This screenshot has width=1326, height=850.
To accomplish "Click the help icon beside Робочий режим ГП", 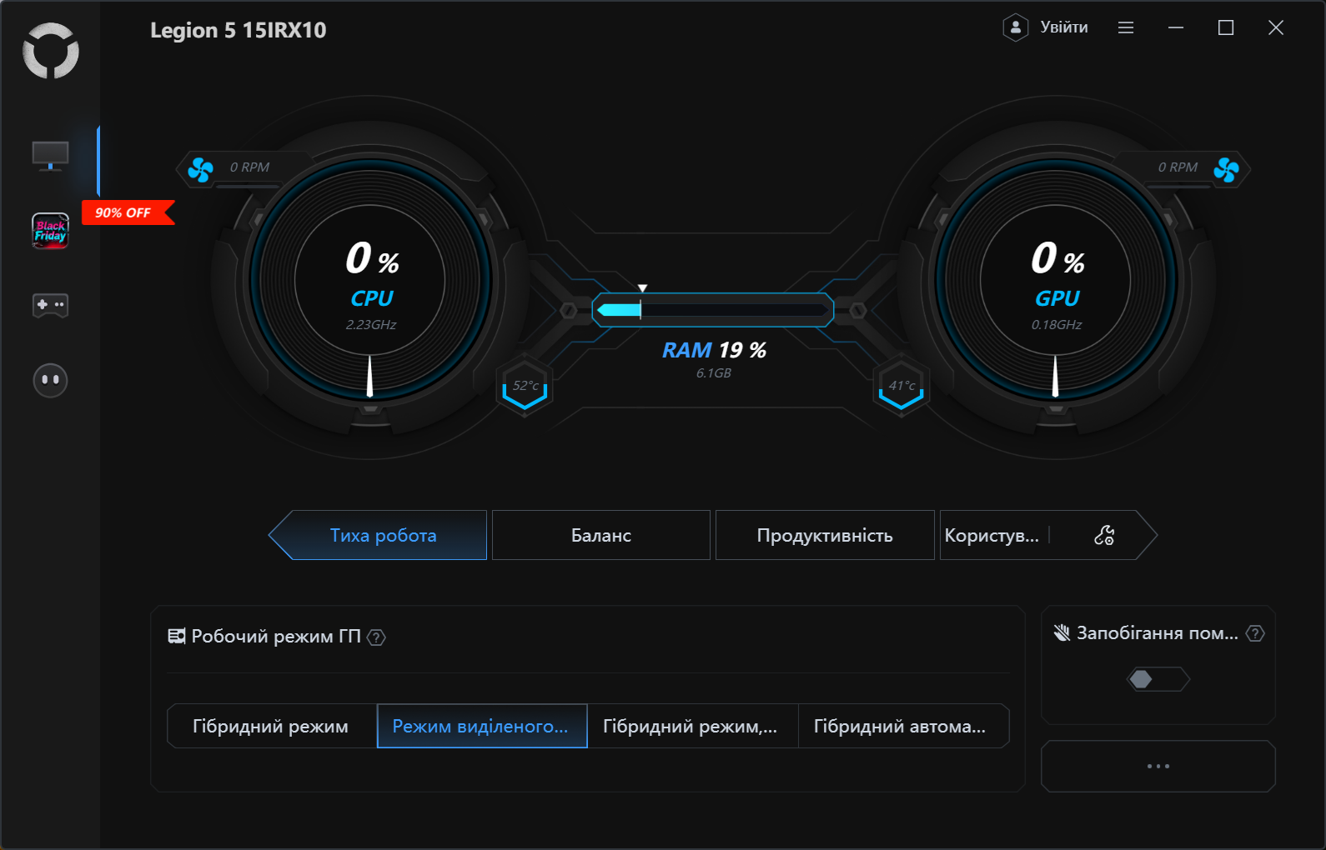I will 376,637.
